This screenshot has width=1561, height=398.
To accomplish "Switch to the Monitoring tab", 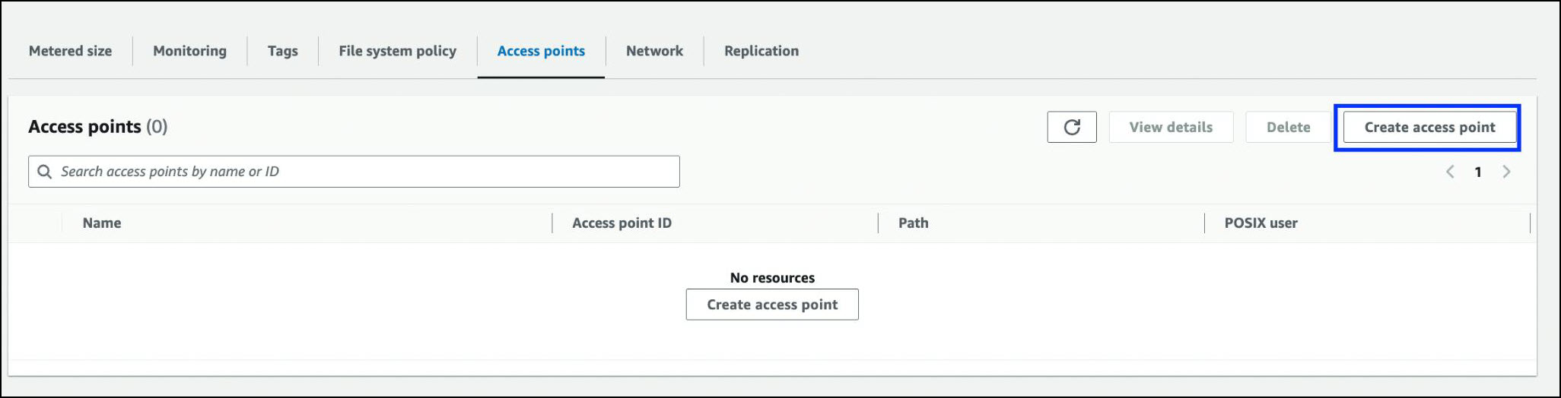I will point(189,51).
